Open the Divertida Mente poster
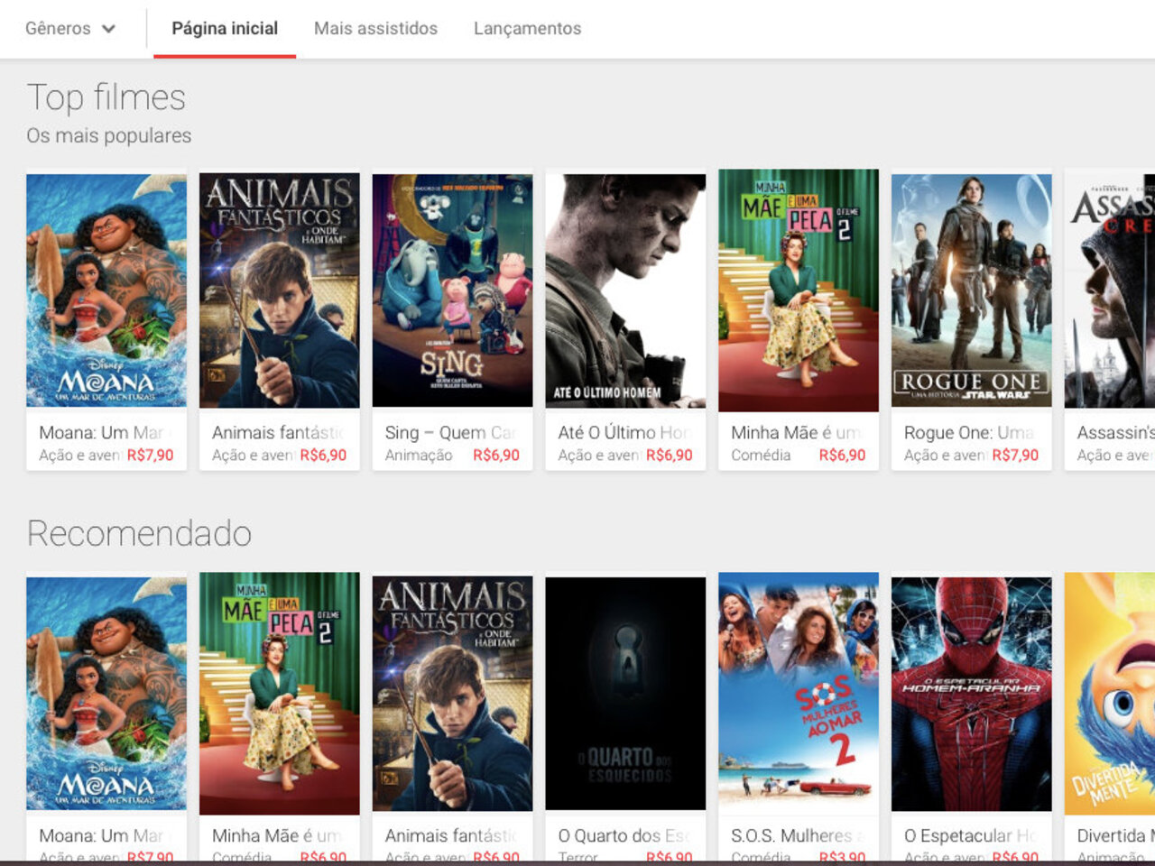Image resolution: width=1155 pixels, height=866 pixels. coord(1110,694)
